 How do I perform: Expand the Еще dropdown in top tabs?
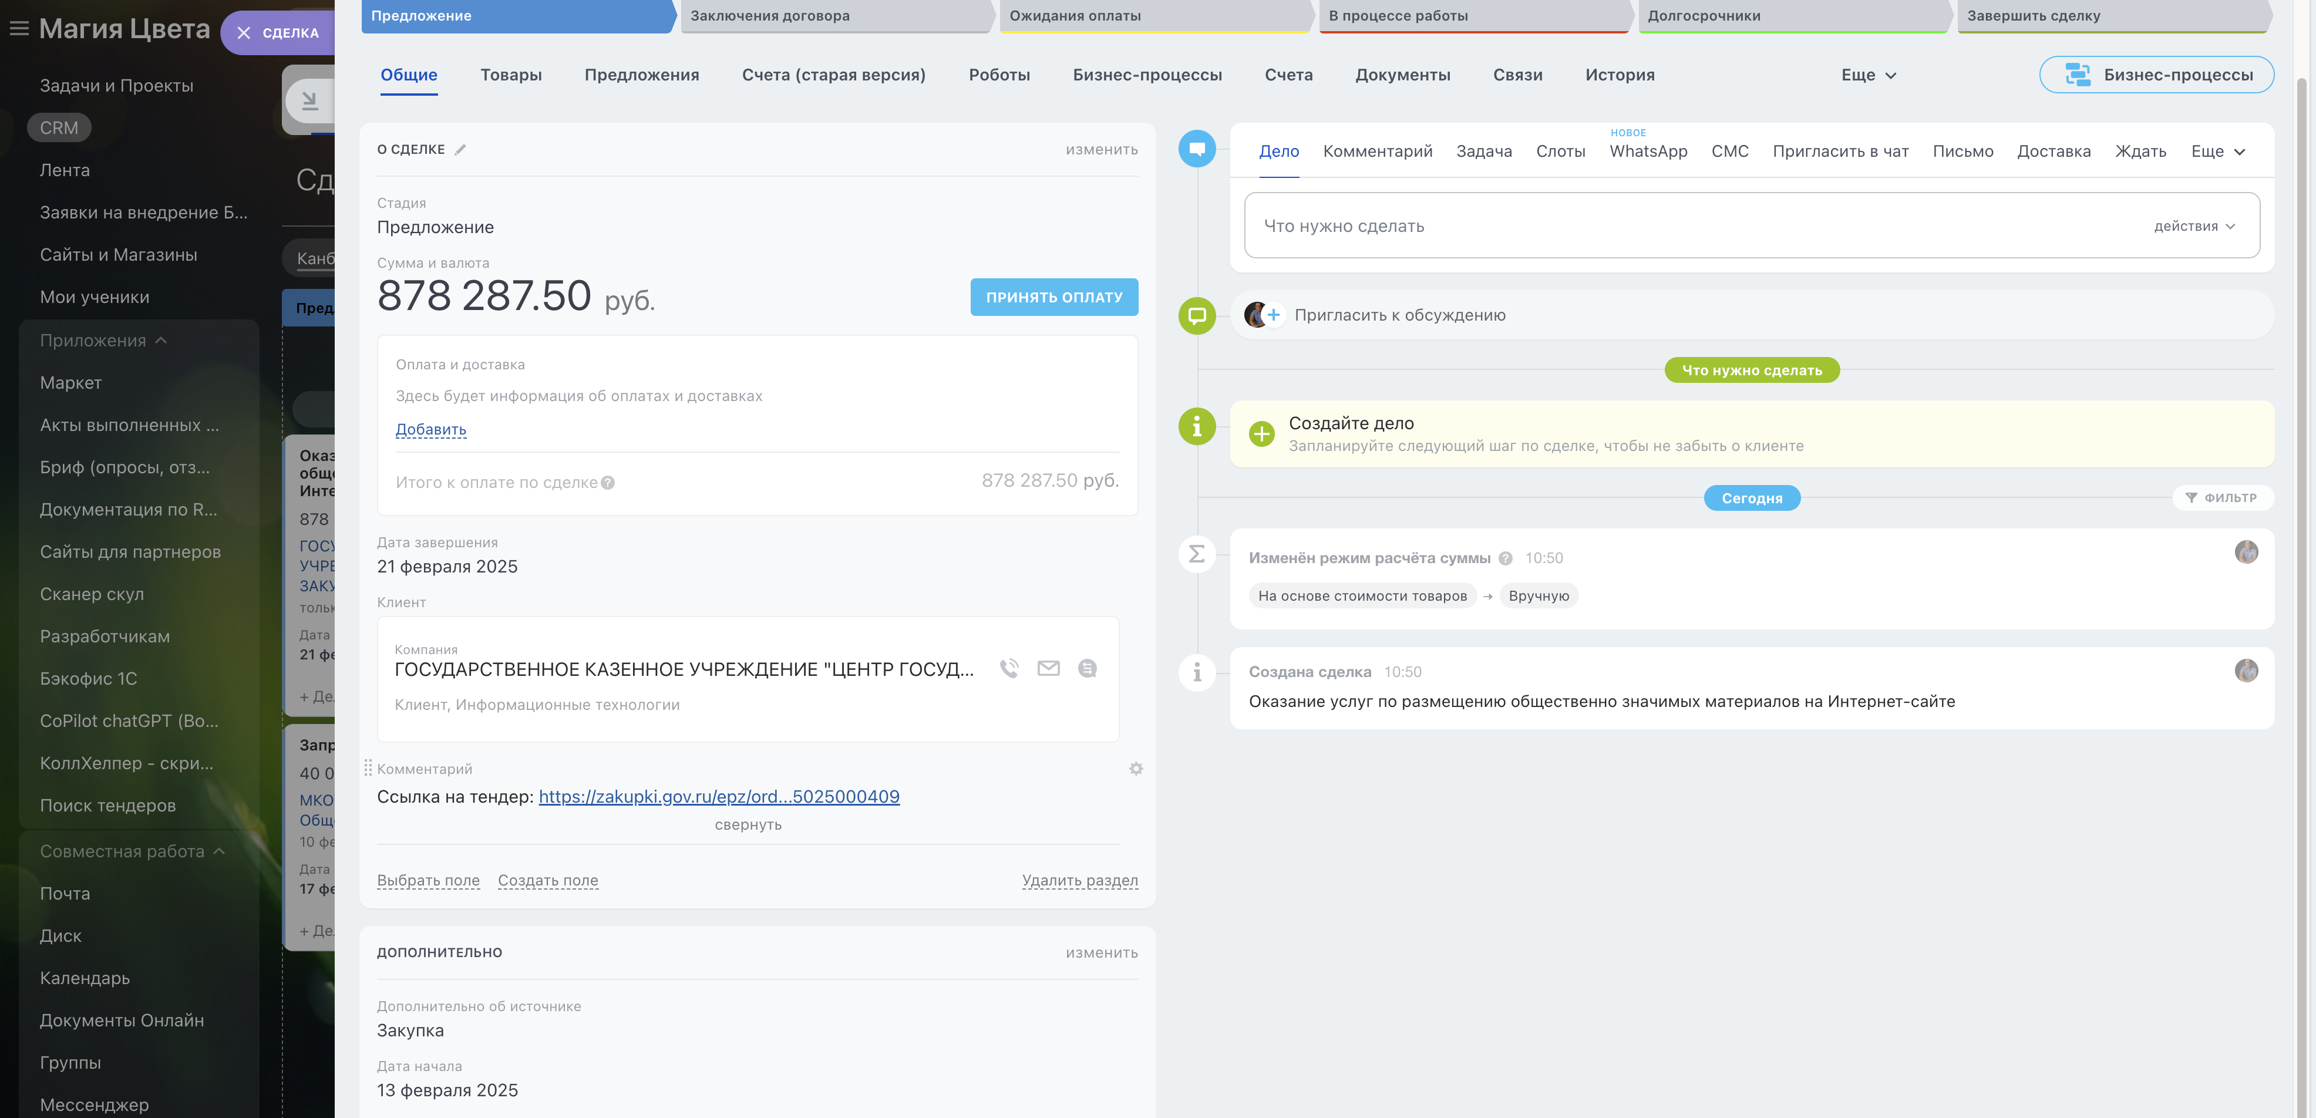(x=1867, y=76)
